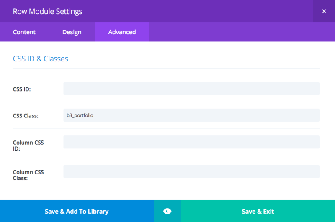
Task: Click the "Column CSS Class:" label
Action: [28, 175]
